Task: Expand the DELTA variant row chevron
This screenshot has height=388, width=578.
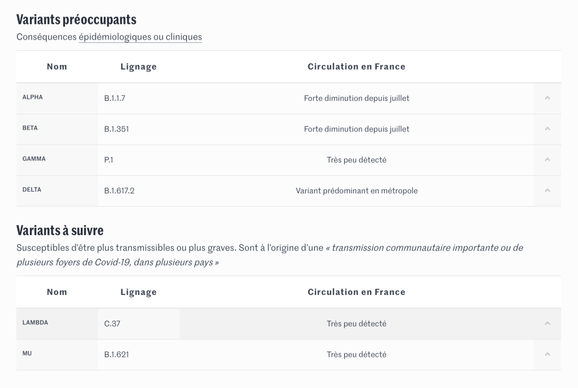Action: (547, 191)
